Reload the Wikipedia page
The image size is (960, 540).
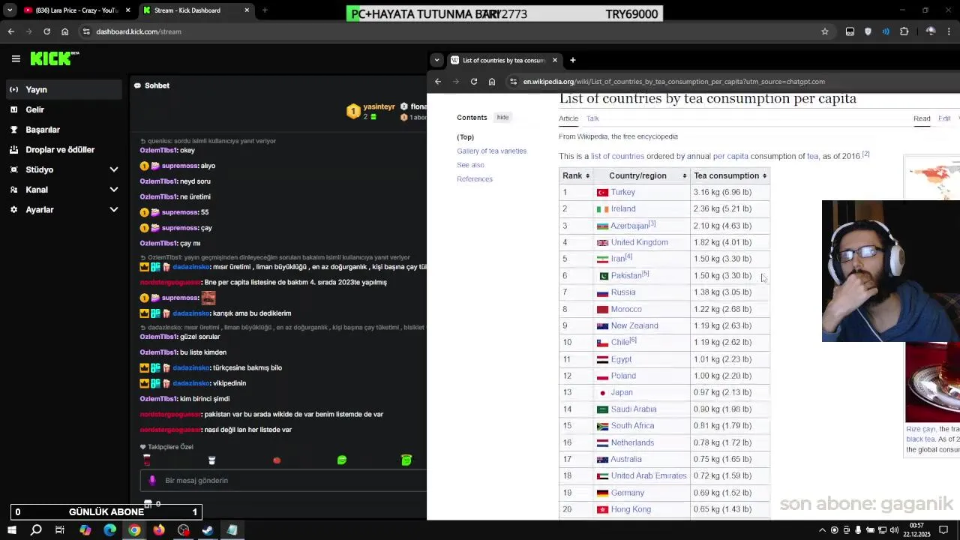(474, 82)
